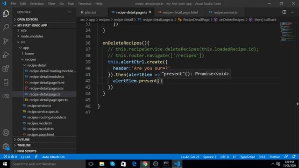Open Skype from taskbar
The height and width of the screenshot is (168, 299).
(x=113, y=164)
